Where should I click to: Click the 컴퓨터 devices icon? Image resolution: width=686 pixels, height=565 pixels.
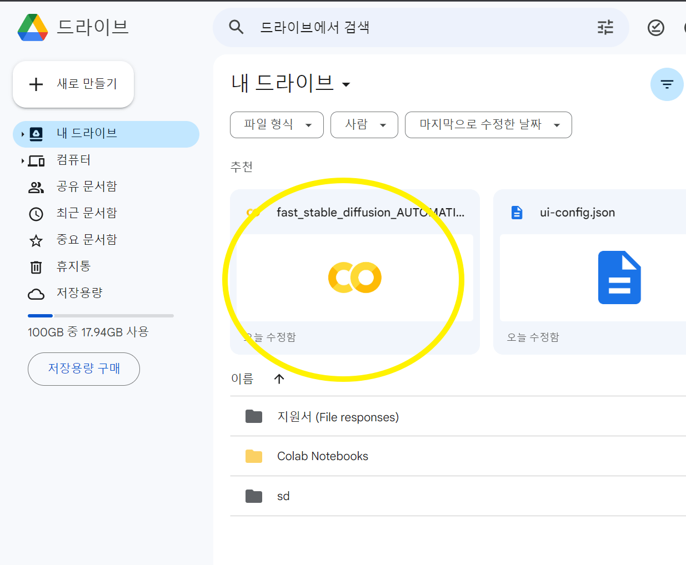(x=37, y=161)
